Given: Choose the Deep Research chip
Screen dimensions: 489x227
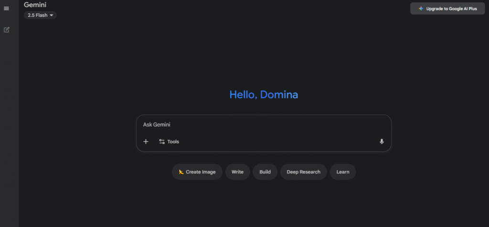Looking at the screenshot, I should 303,172.
